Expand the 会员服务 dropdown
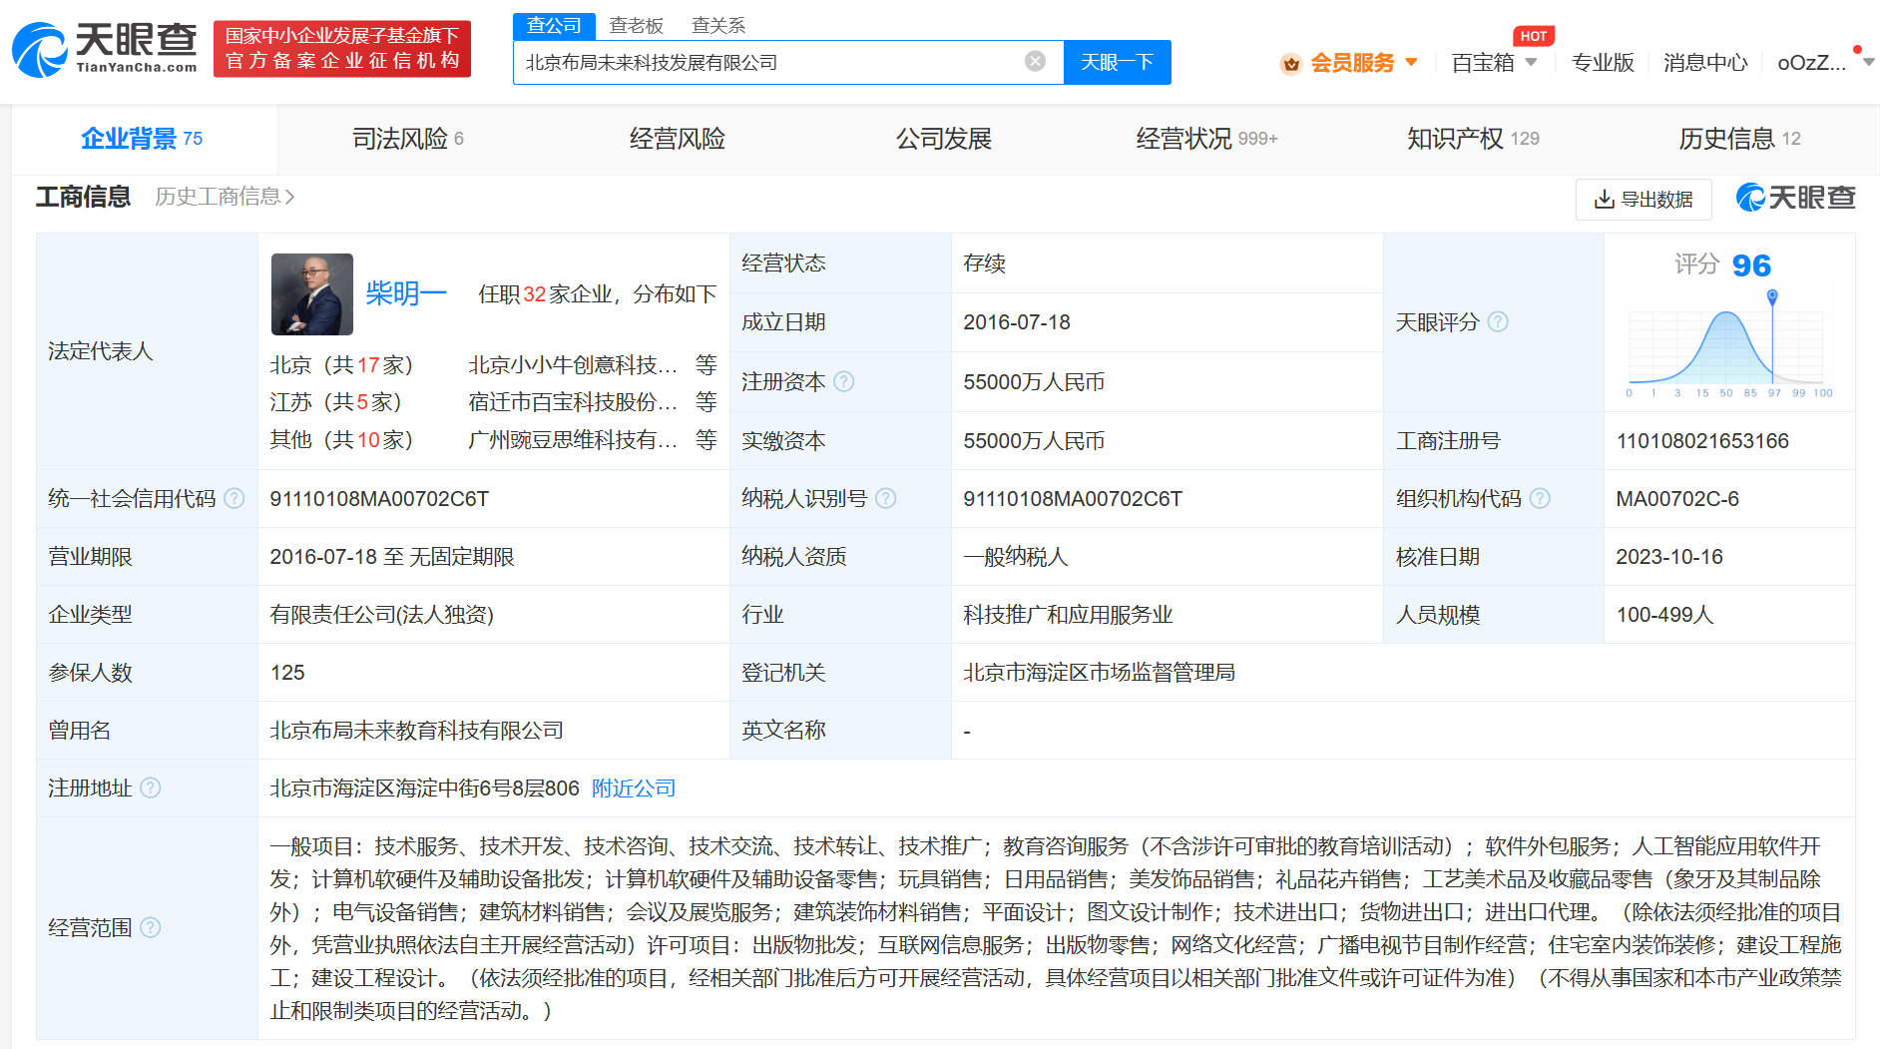This screenshot has height=1049, width=1880. coord(1350,63)
